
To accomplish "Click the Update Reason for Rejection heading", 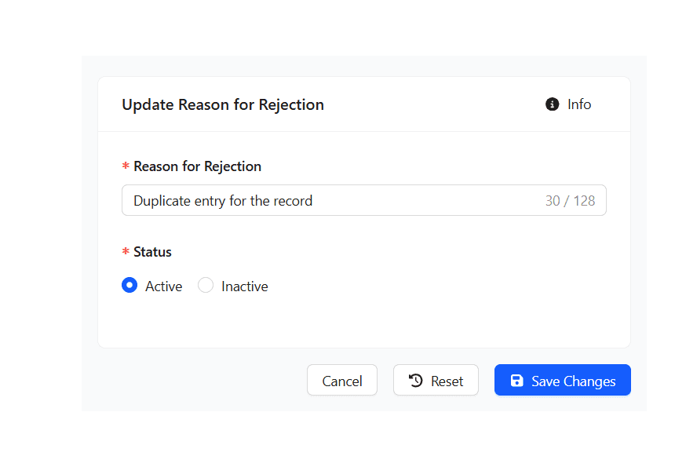I will [x=222, y=104].
